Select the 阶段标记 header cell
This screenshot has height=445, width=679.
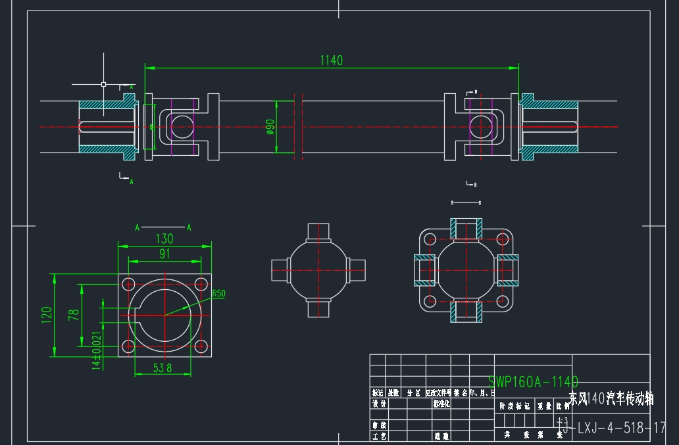pyautogui.click(x=515, y=406)
